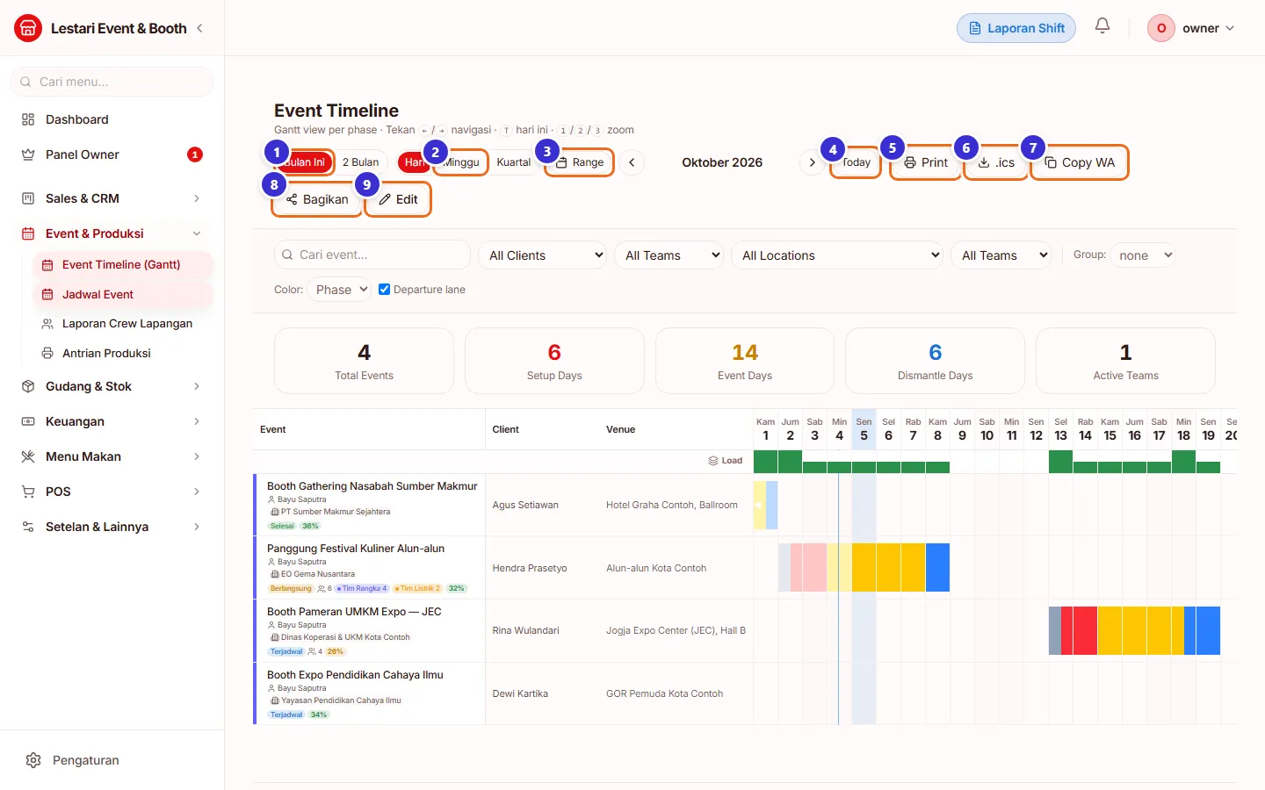The height and width of the screenshot is (790, 1265).
Task: Toggle the Departure lane checkbox
Action: coord(384,289)
